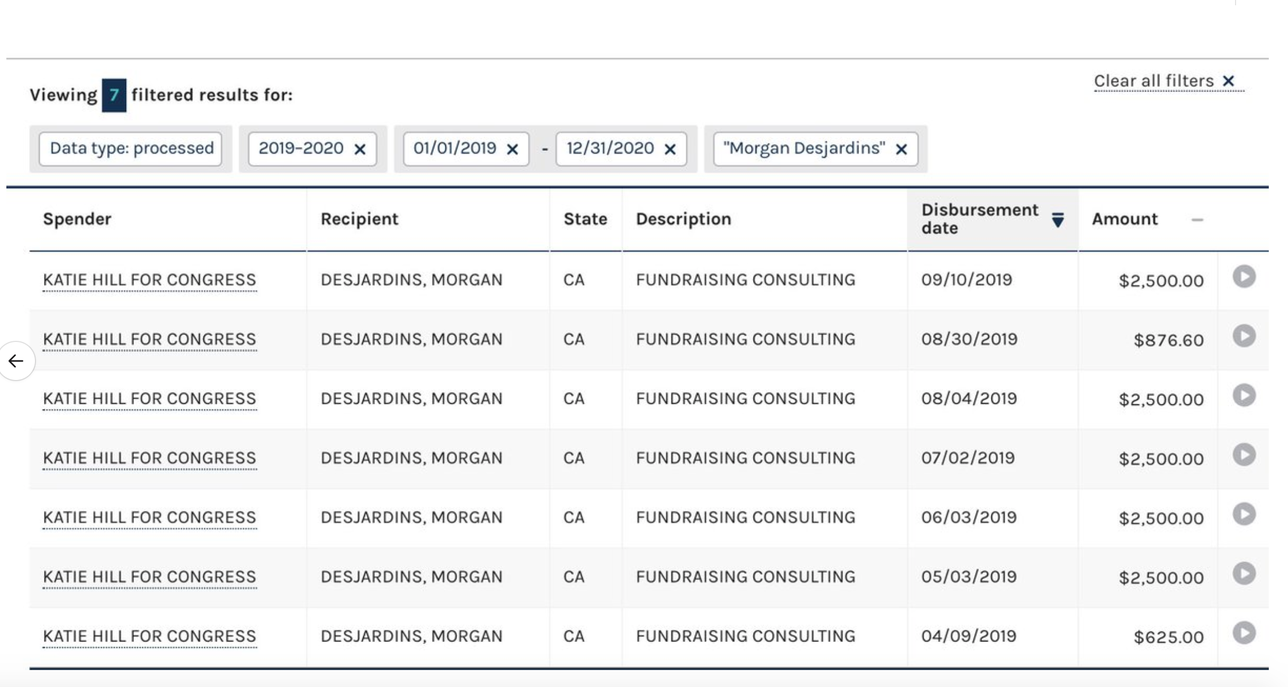Image resolution: width=1288 pixels, height=687 pixels.
Task: Click the back arrow button
Action: click(16, 361)
